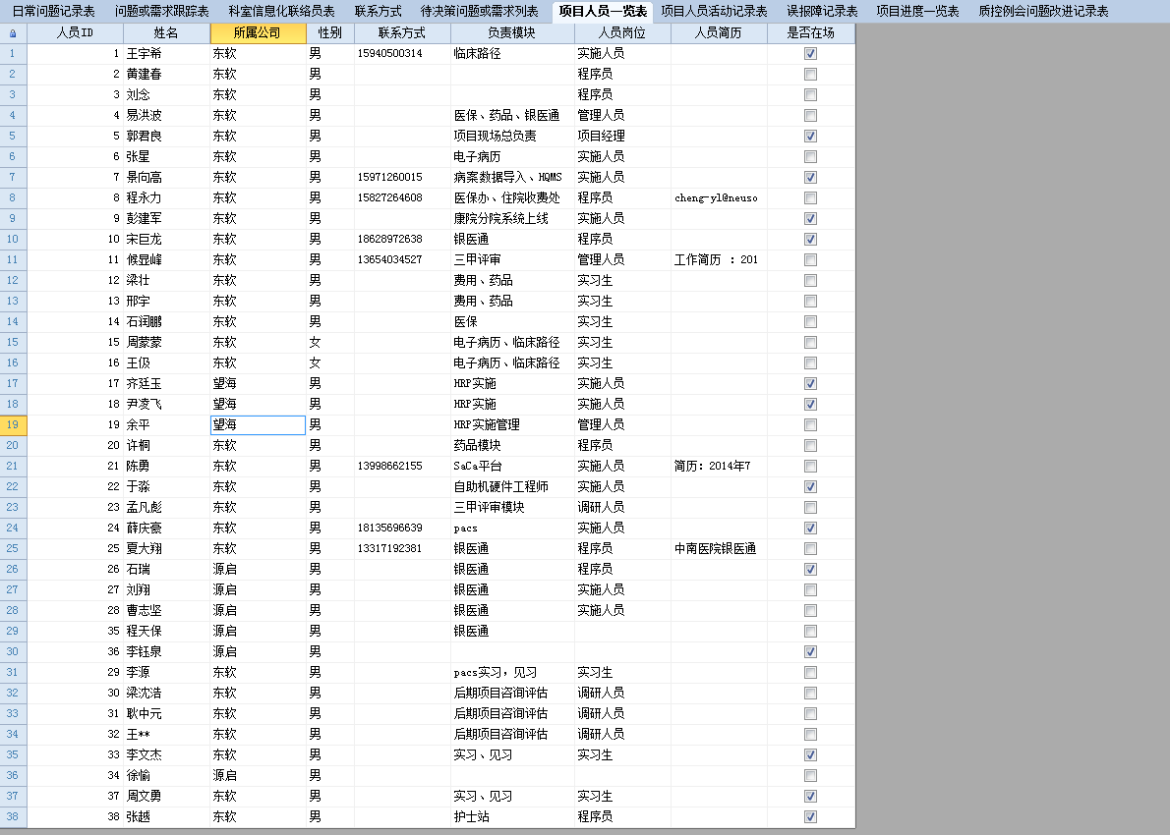Viewport: 1170px width, 835px height.
Task: Click the 是否在场 column header
Action: (x=810, y=32)
